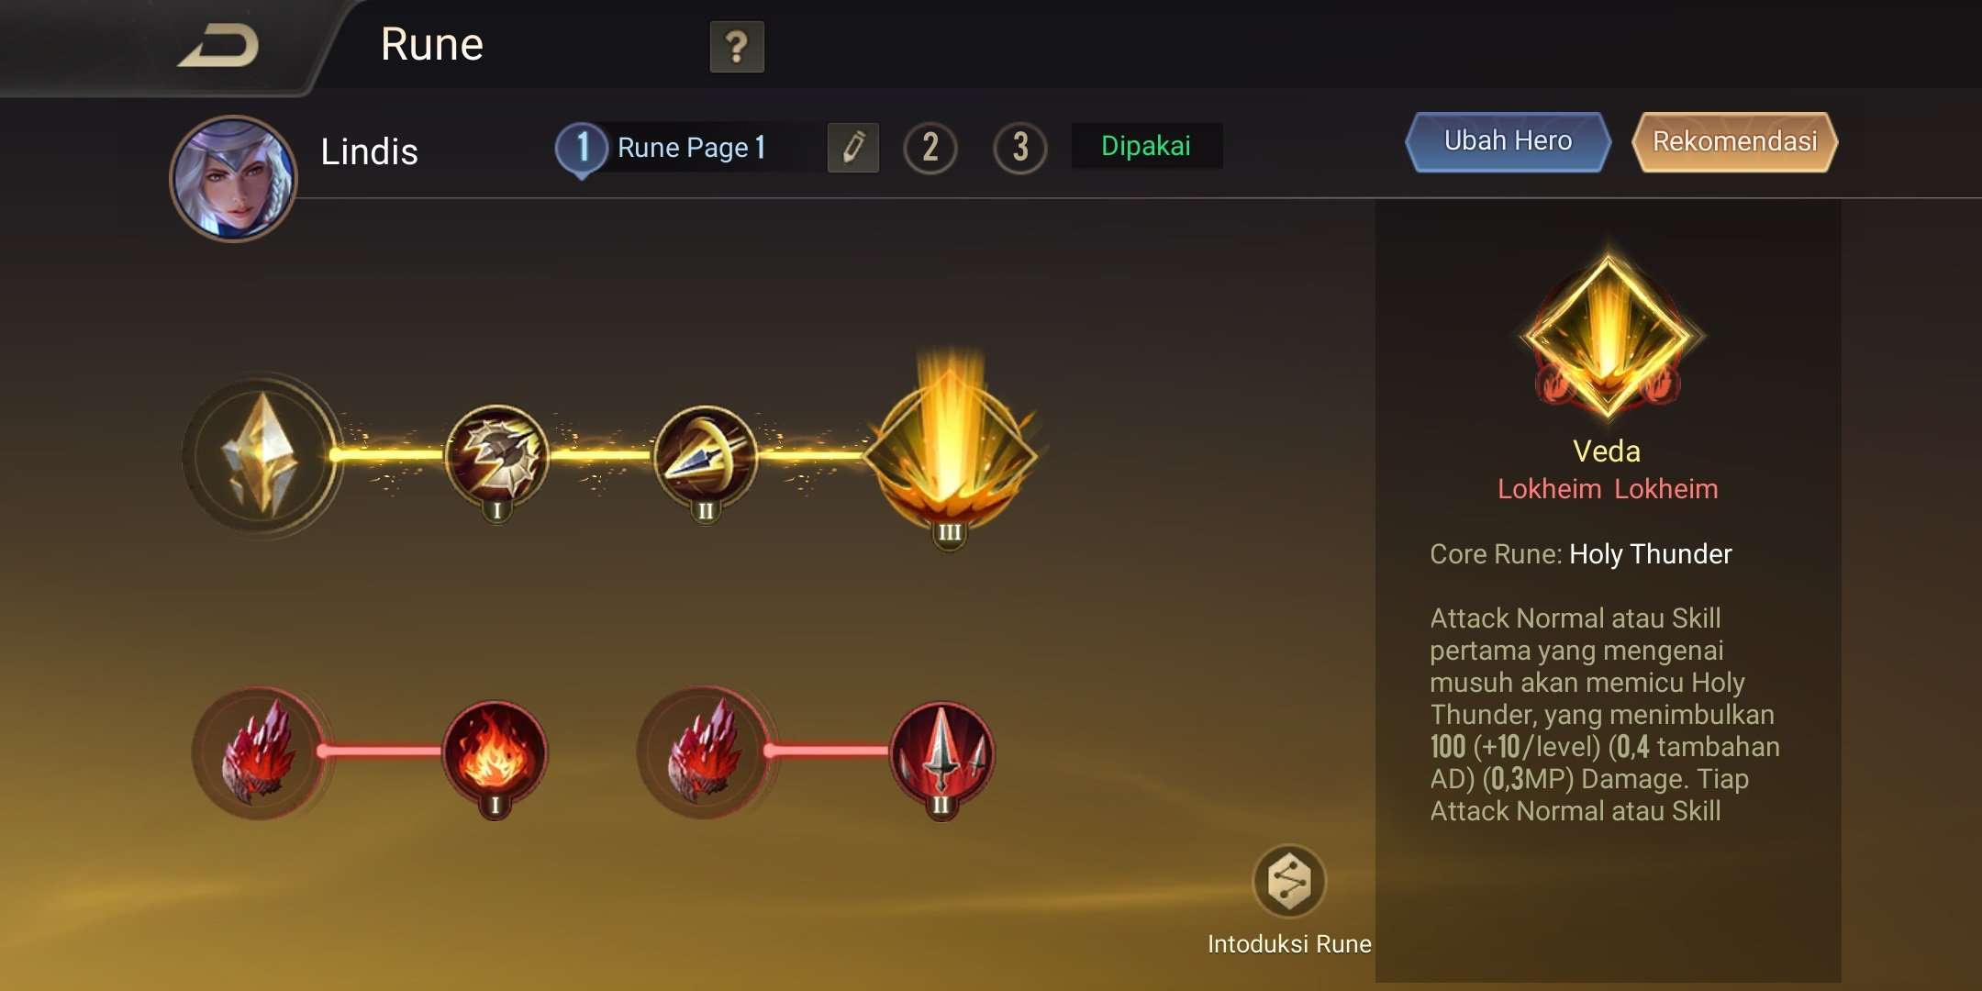Image resolution: width=1982 pixels, height=991 pixels.
Task: Tap the Veda Holy Thunder emblem in detail panel
Action: tap(1608, 330)
